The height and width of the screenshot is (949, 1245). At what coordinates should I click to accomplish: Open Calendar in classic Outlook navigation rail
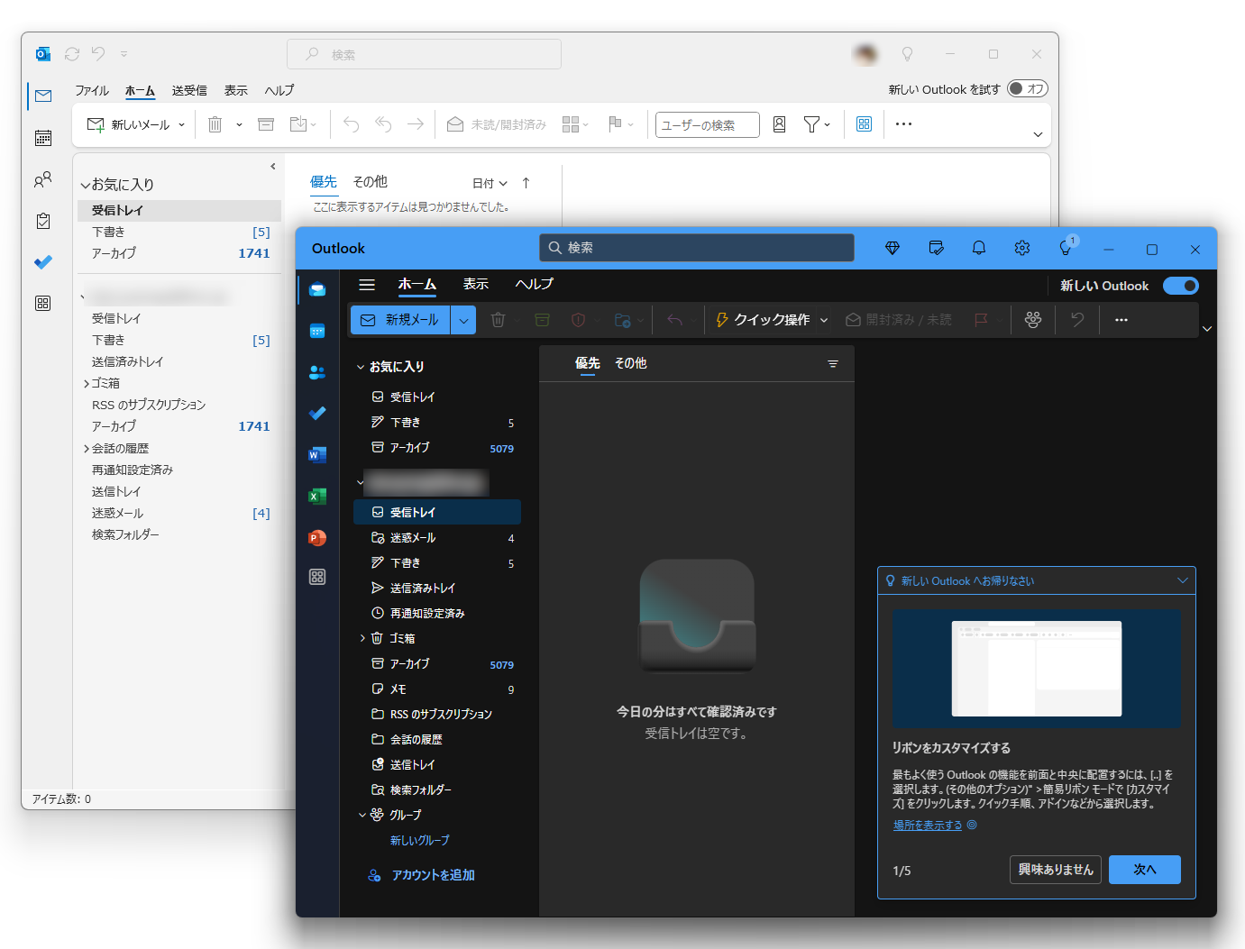tap(42, 137)
